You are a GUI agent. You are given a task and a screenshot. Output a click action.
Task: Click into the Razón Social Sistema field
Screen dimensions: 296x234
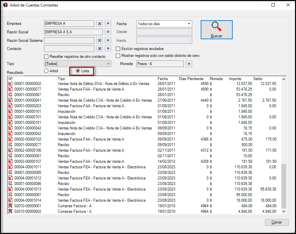coord(69,40)
